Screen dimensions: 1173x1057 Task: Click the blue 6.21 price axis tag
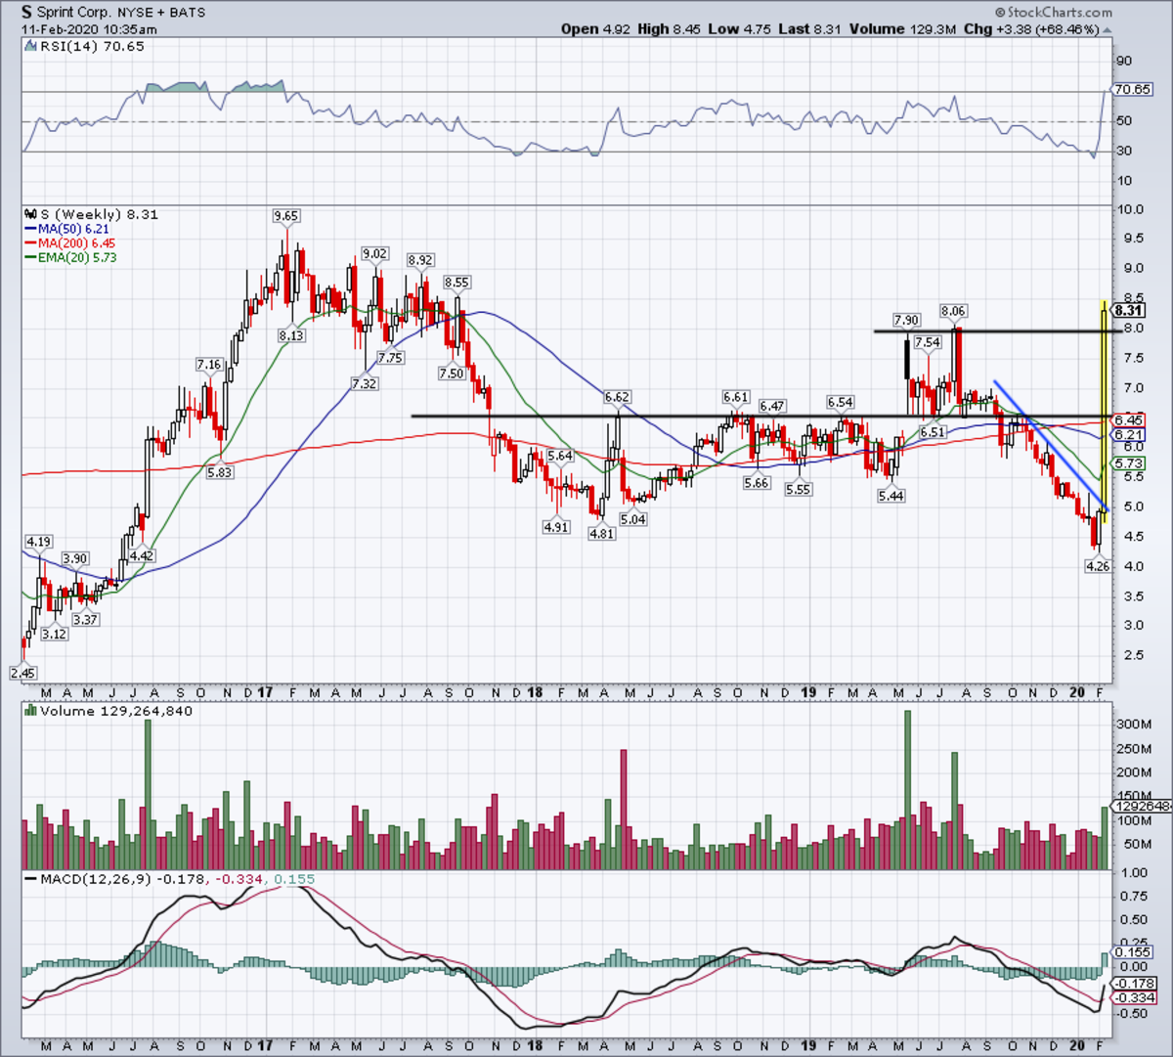coord(1129,435)
